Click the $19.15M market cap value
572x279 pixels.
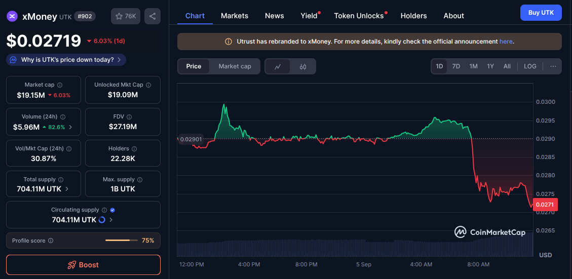30,95
